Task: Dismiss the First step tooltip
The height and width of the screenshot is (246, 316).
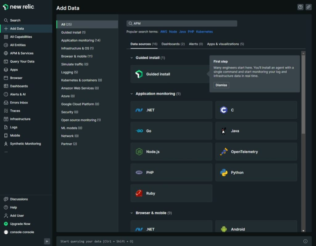Action: tap(221, 85)
